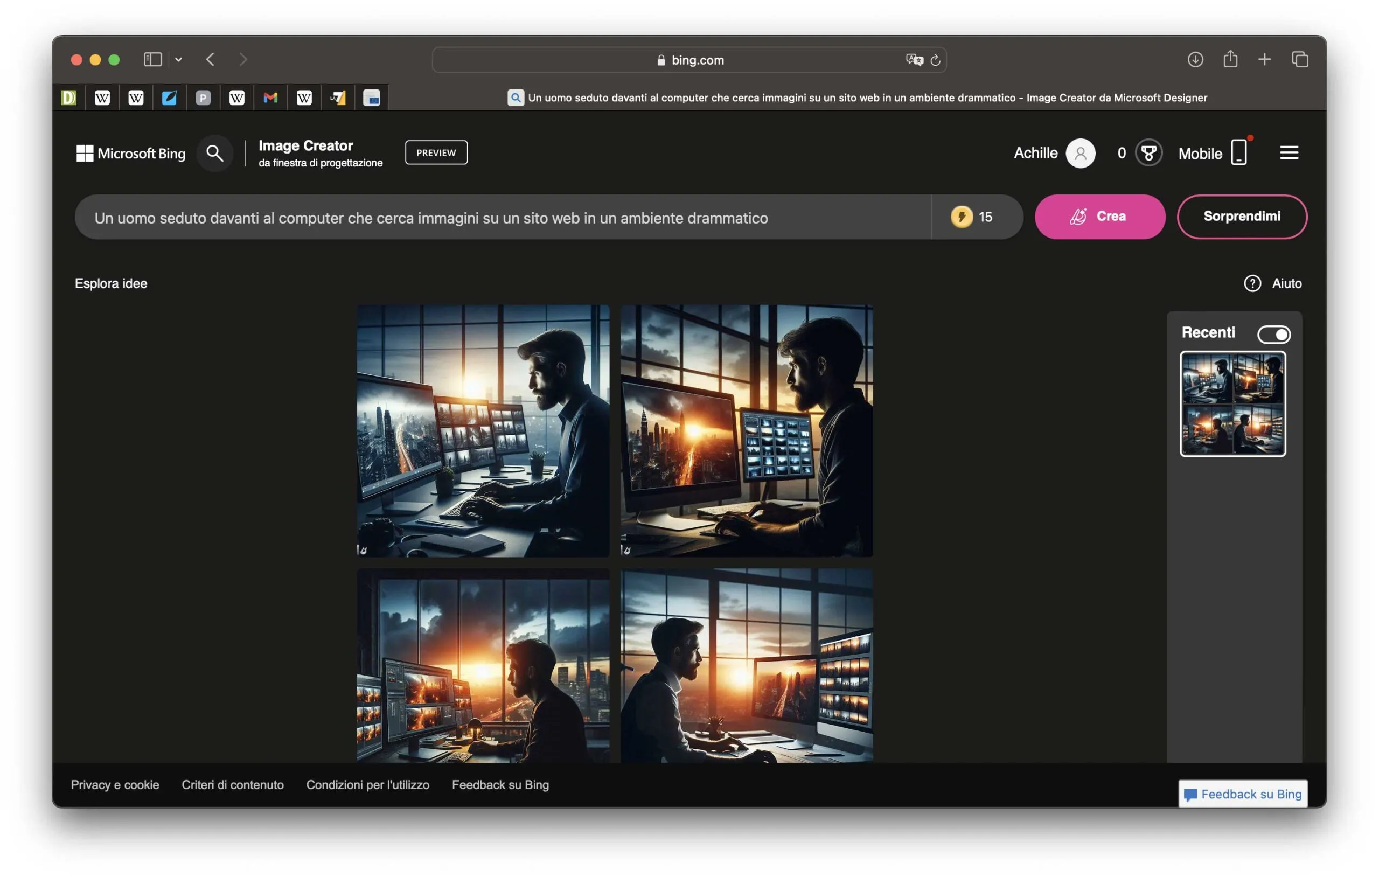The width and height of the screenshot is (1379, 877).
Task: Click the Aiuto help icon
Action: [1252, 283]
